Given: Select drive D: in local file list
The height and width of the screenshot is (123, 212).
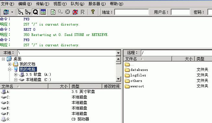Looking at the screenshot, I should (x=6, y=103).
